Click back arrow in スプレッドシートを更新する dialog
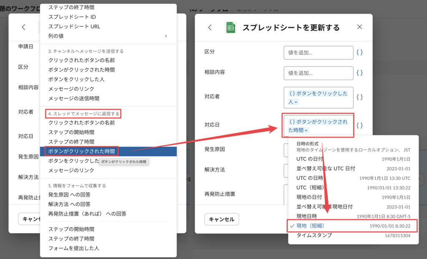This screenshot has height=259, width=427. [210, 27]
